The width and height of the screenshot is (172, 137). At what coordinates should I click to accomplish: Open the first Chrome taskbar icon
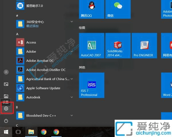coord(44,132)
